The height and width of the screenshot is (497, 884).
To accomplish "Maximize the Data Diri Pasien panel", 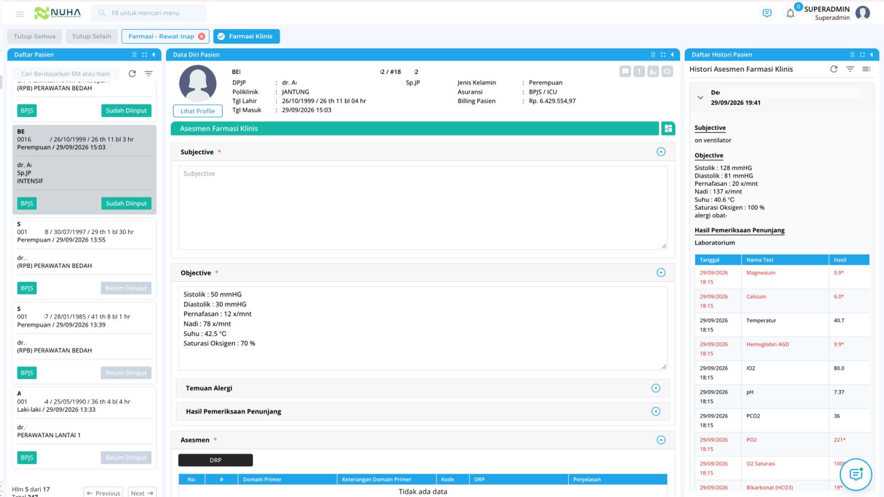I will [x=663, y=55].
